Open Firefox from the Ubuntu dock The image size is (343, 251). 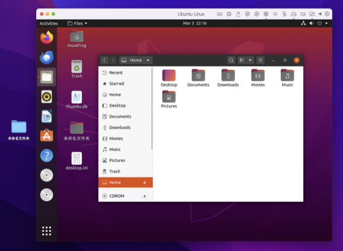(x=46, y=38)
